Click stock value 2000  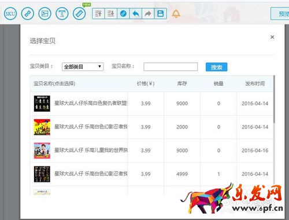pyautogui.click(x=182, y=127)
